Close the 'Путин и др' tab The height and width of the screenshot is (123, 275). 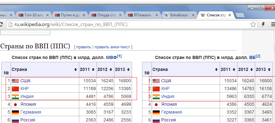click(84, 15)
